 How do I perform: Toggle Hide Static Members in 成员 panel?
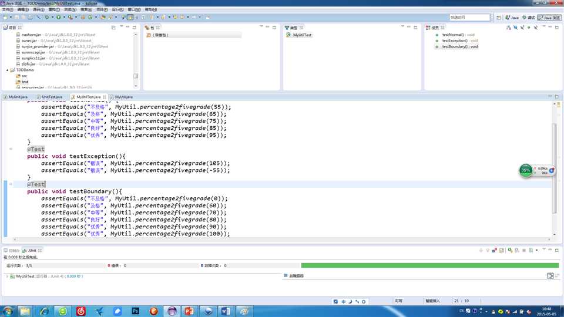coord(522,28)
